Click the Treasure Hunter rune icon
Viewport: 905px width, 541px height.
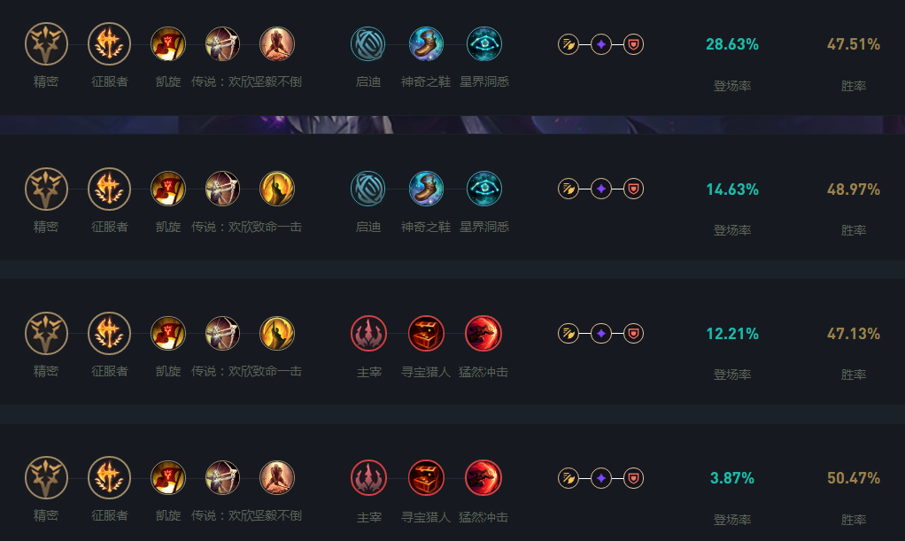(x=426, y=334)
